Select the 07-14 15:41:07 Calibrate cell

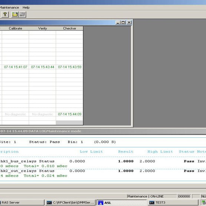15,67
